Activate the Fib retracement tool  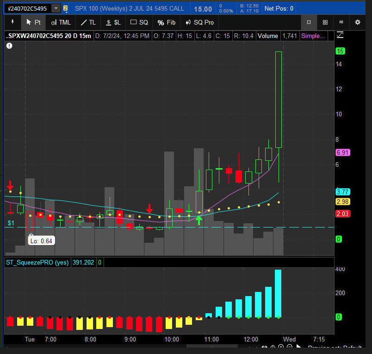[166, 22]
